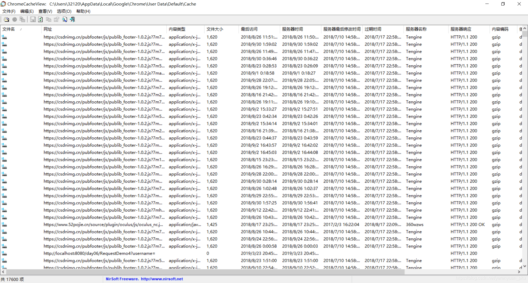Click the horizontal scrollbar thumb
Screen dimensions: 528x283
click(x=205, y=272)
